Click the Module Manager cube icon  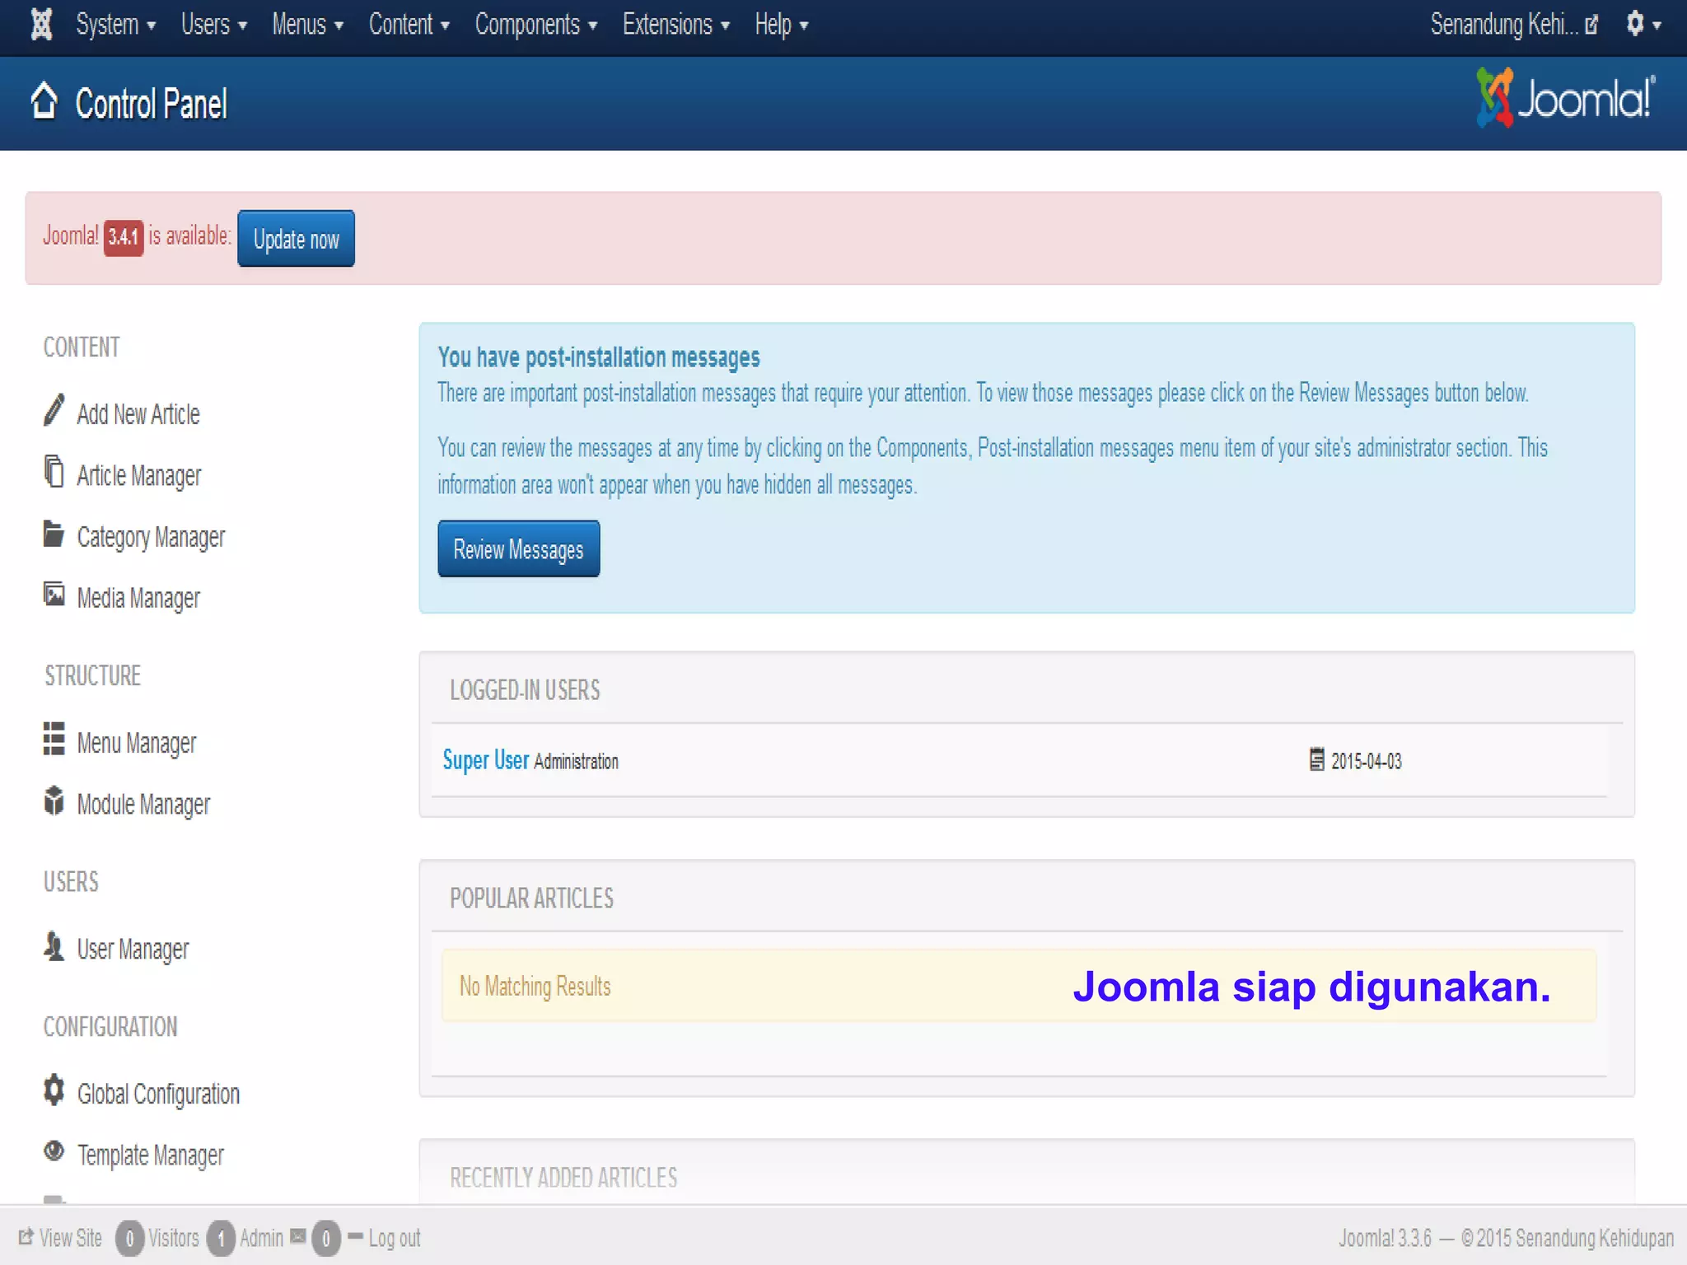point(54,800)
